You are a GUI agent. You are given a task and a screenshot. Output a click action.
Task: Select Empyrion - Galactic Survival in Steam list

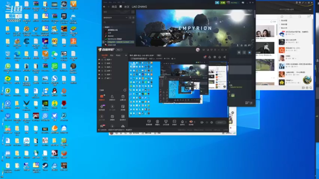[x=119, y=42]
